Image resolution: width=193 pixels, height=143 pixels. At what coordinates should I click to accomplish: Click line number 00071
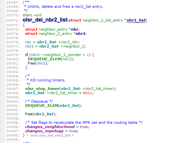(13, 20)
